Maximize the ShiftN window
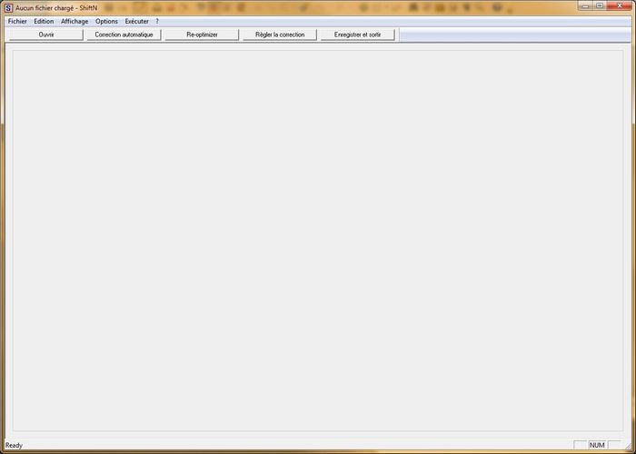 599,5
